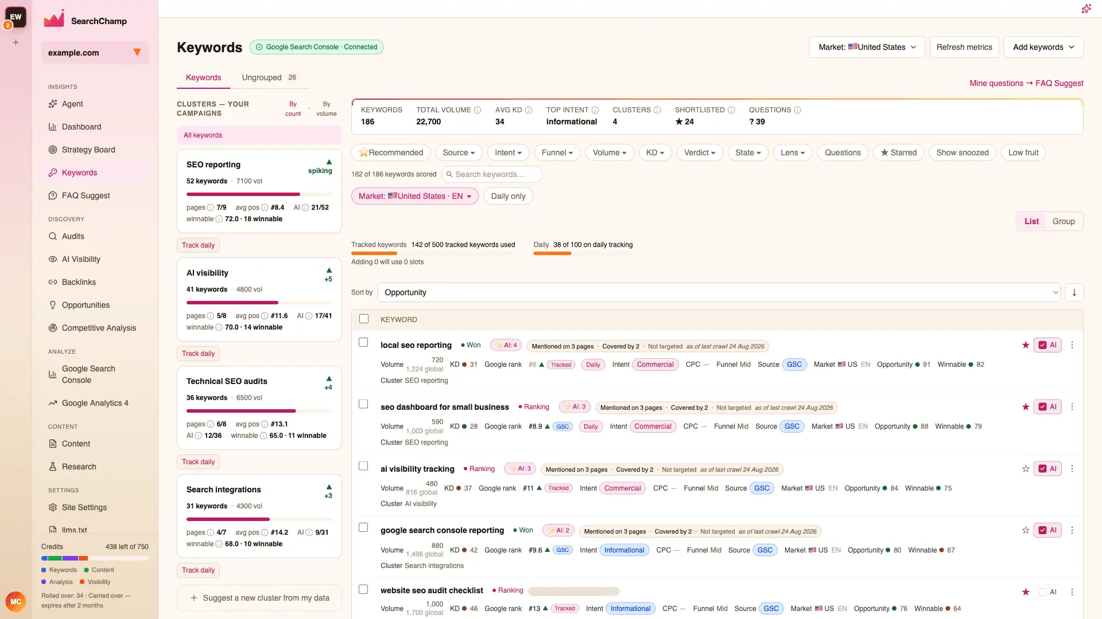
Task: Click the Google Analytics 4 trend icon
Action: click(53, 403)
